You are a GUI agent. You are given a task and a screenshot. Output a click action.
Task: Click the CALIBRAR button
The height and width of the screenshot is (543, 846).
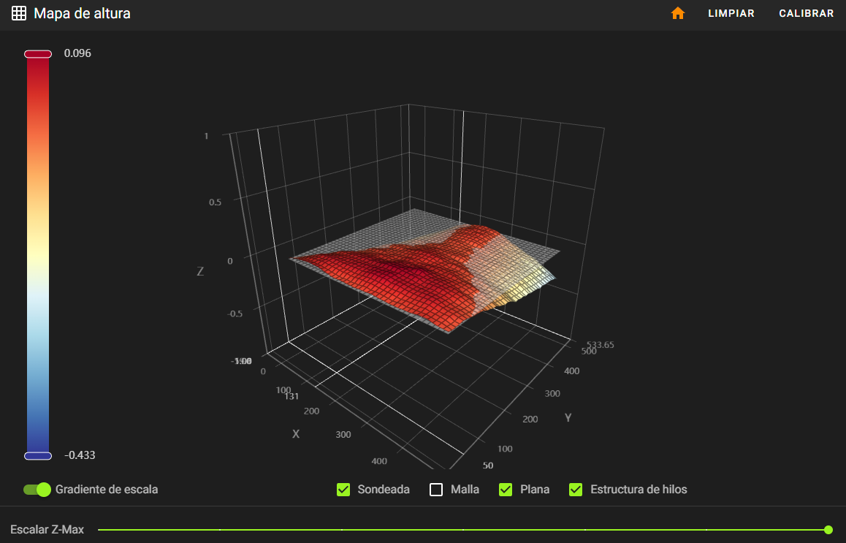click(806, 13)
